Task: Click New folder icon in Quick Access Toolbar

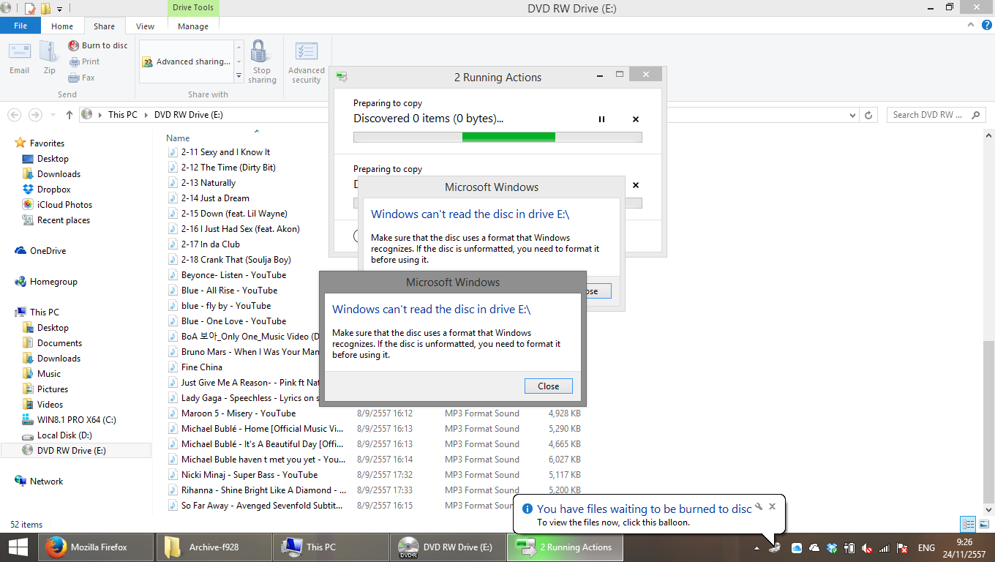Action: coord(45,9)
